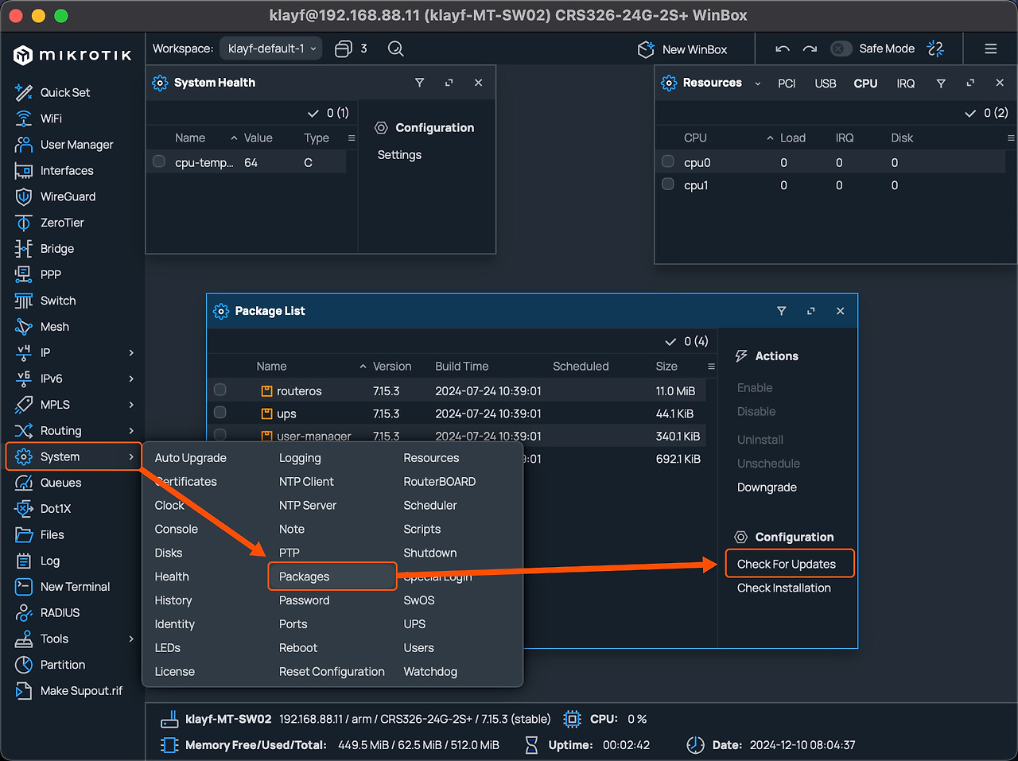The width and height of the screenshot is (1018, 761).
Task: Open the Log viewer
Action: tap(49, 561)
